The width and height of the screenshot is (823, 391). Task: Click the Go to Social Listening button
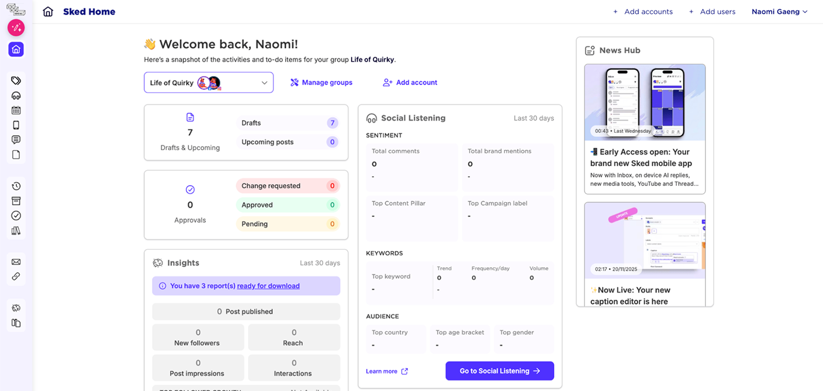point(499,371)
